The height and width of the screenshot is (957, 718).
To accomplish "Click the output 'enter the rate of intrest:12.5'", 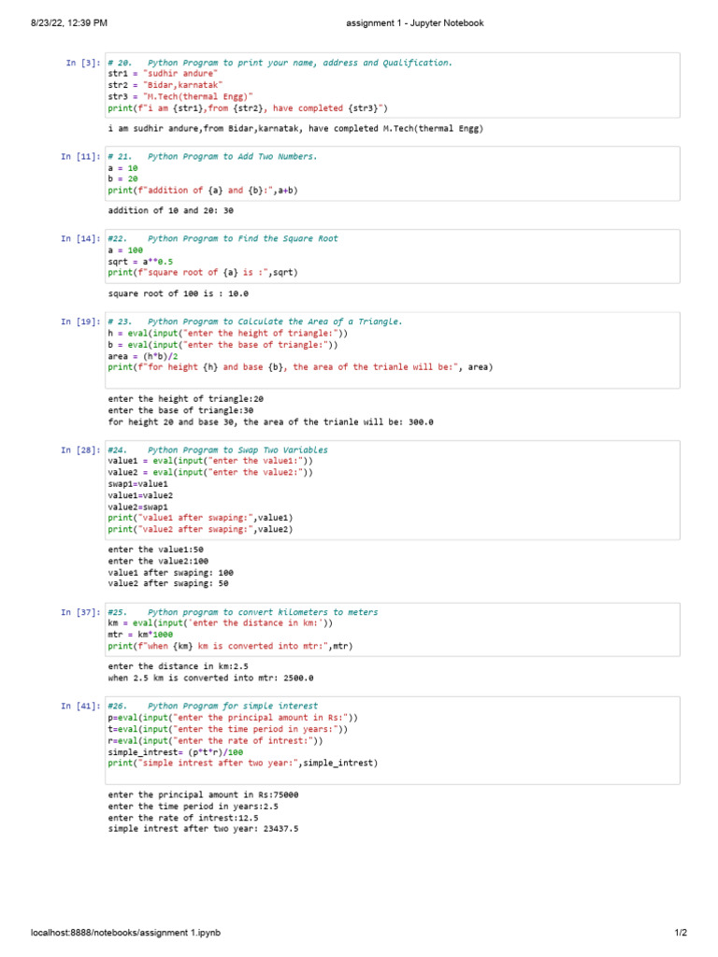I will [x=183, y=819].
